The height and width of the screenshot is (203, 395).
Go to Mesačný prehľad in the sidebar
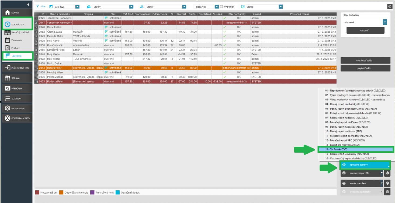coord(19,32)
